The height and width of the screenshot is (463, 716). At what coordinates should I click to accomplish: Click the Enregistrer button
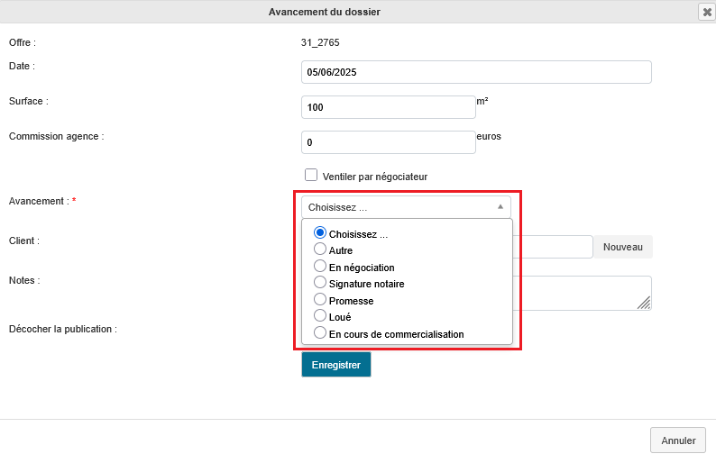pyautogui.click(x=335, y=365)
